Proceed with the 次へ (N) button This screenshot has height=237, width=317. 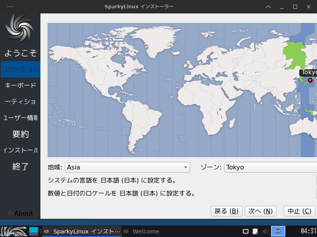(x=261, y=211)
